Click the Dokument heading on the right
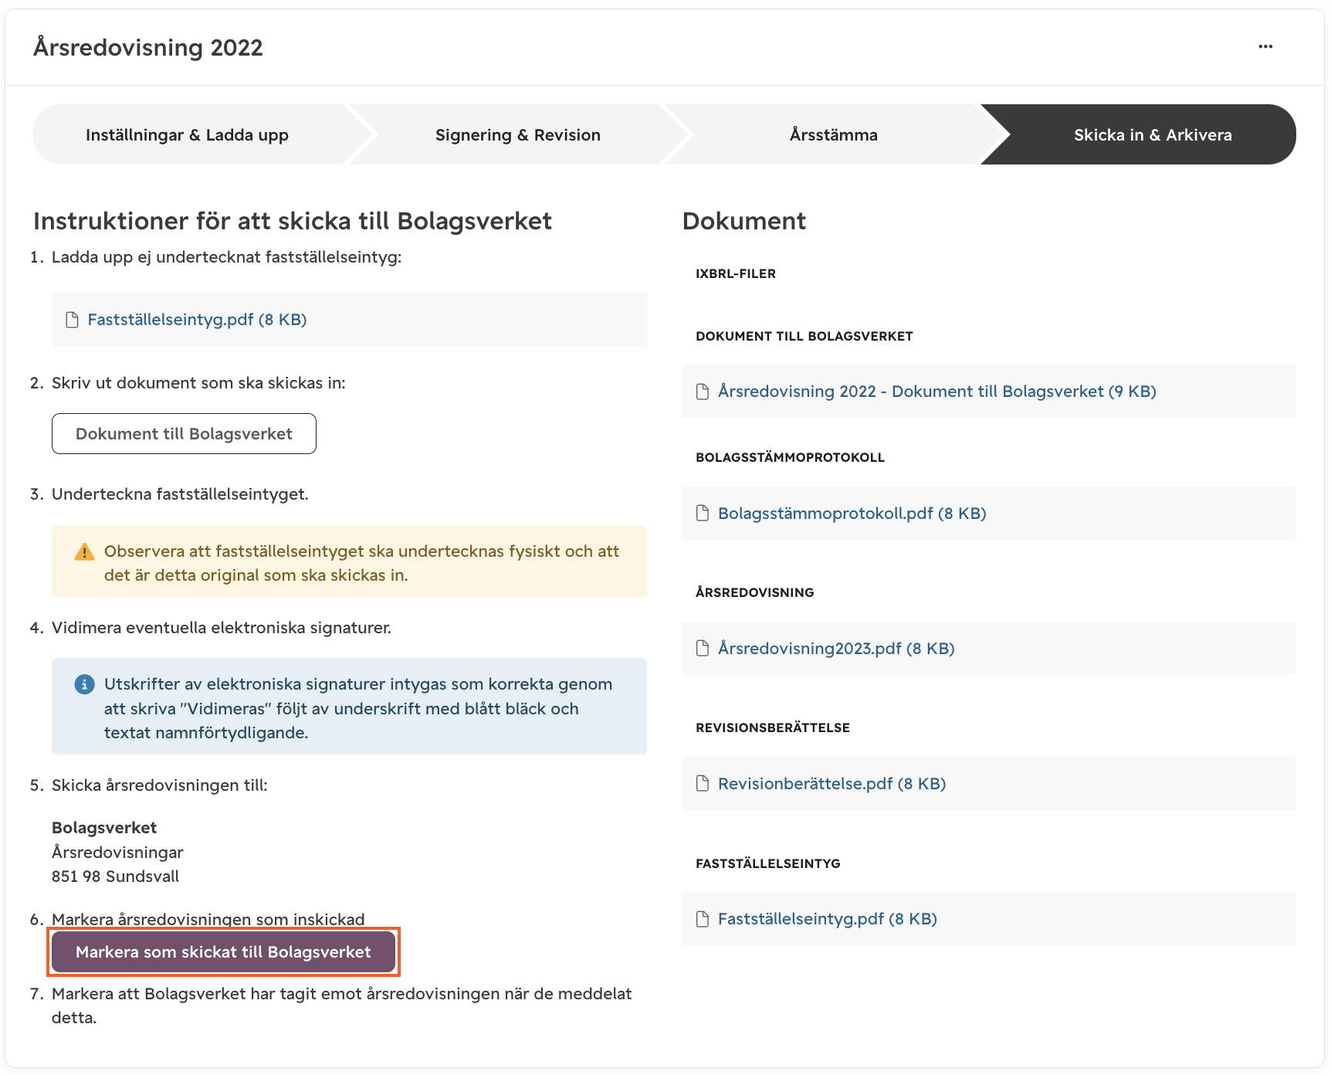This screenshot has height=1075, width=1331. click(743, 221)
